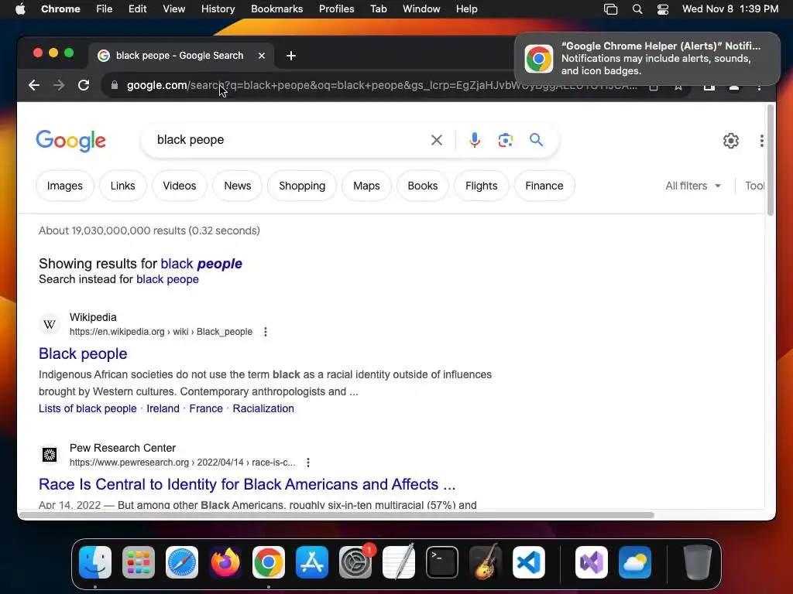Open the Bookmarks menu
793x594 pixels.
(276, 9)
